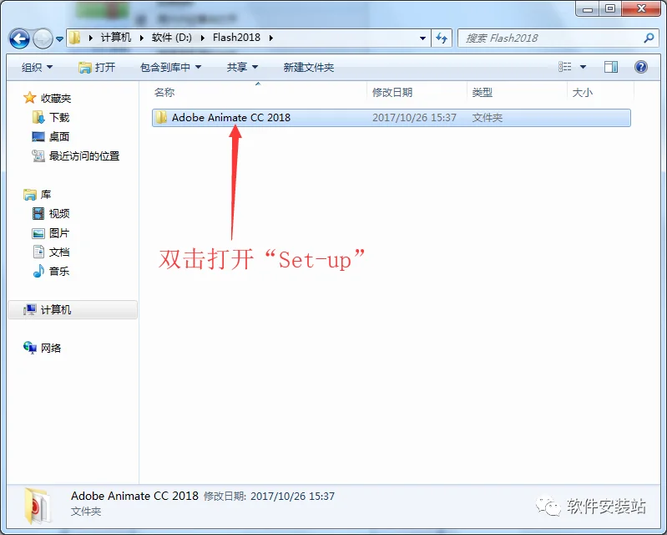
Task: Click the magnifier search icon
Action: click(649, 38)
